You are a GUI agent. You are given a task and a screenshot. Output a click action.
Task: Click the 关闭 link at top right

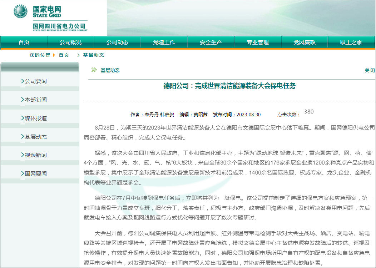pos(370,70)
